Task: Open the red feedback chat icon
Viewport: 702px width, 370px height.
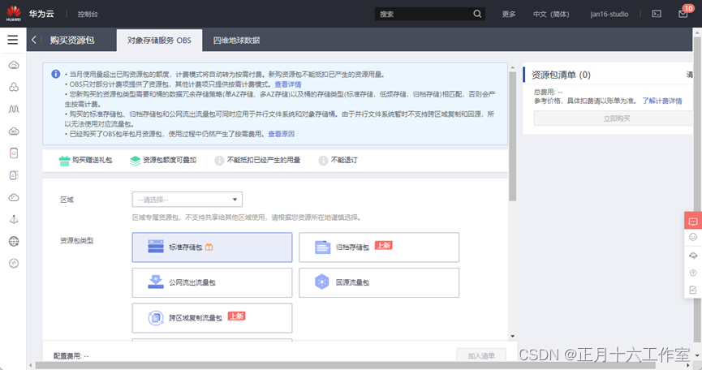Action: coord(693,221)
